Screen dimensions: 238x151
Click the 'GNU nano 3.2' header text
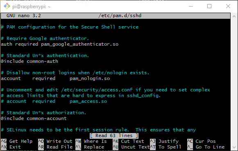(x=24, y=16)
